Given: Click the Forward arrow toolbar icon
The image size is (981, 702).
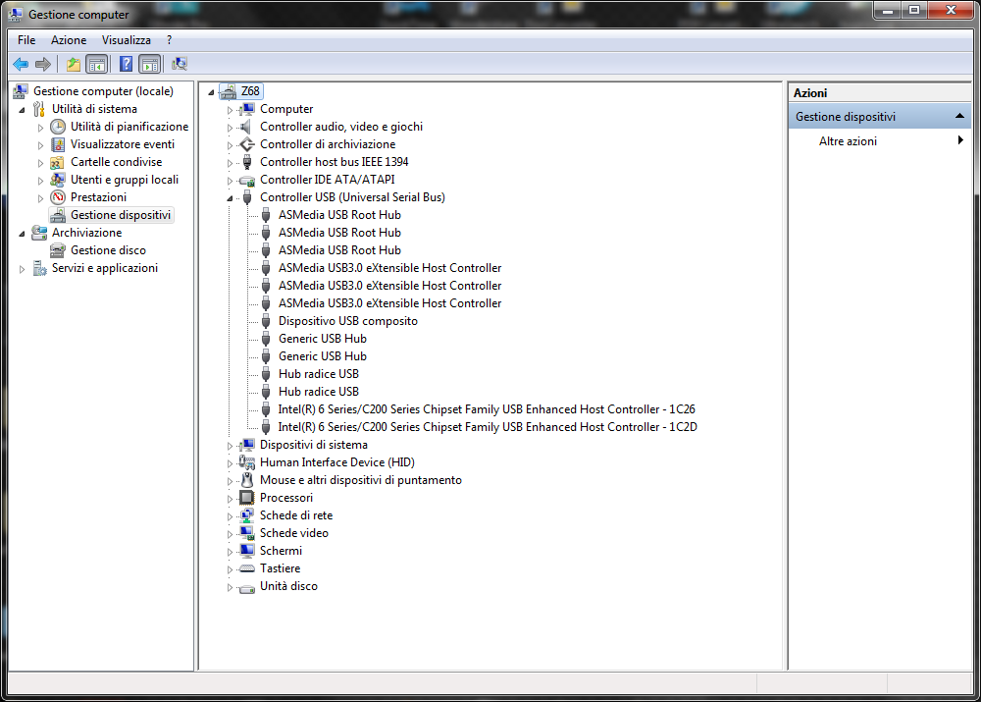Looking at the screenshot, I should click(43, 64).
